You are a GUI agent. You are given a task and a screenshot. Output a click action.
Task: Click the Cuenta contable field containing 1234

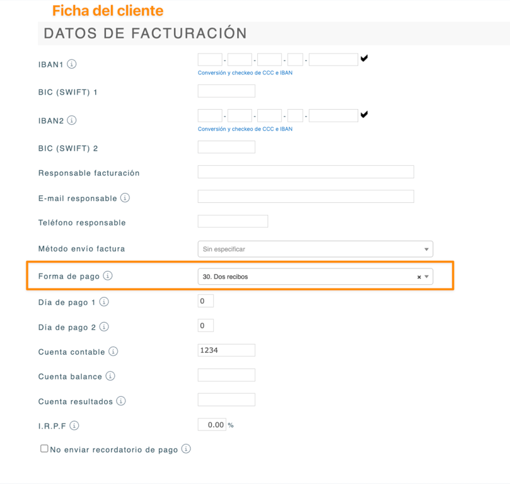click(x=226, y=350)
